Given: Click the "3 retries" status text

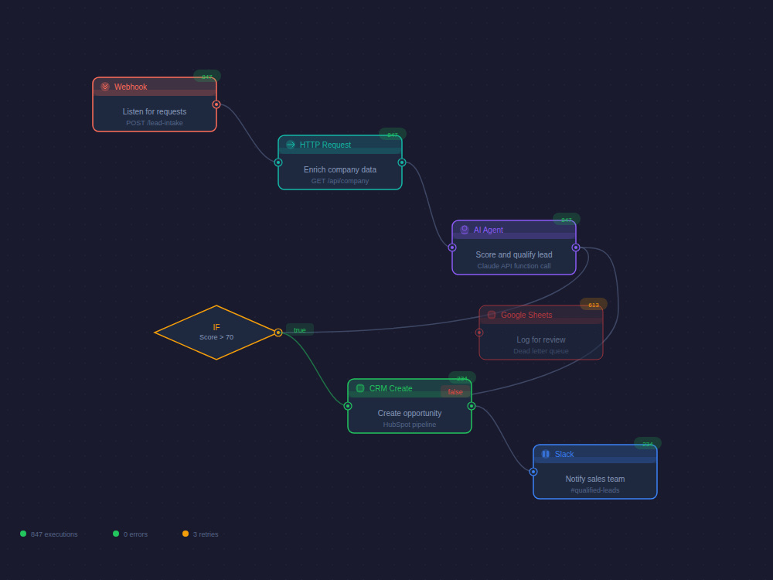Looking at the screenshot, I should (206, 534).
